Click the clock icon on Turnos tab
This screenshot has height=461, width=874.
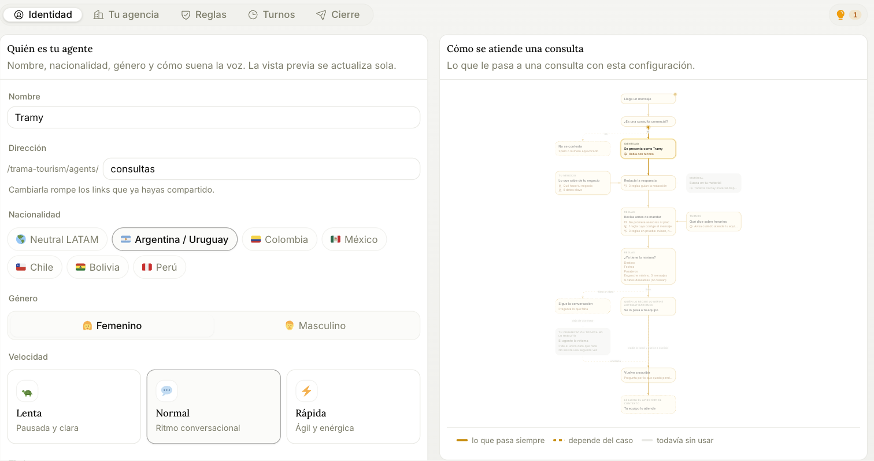tap(253, 14)
